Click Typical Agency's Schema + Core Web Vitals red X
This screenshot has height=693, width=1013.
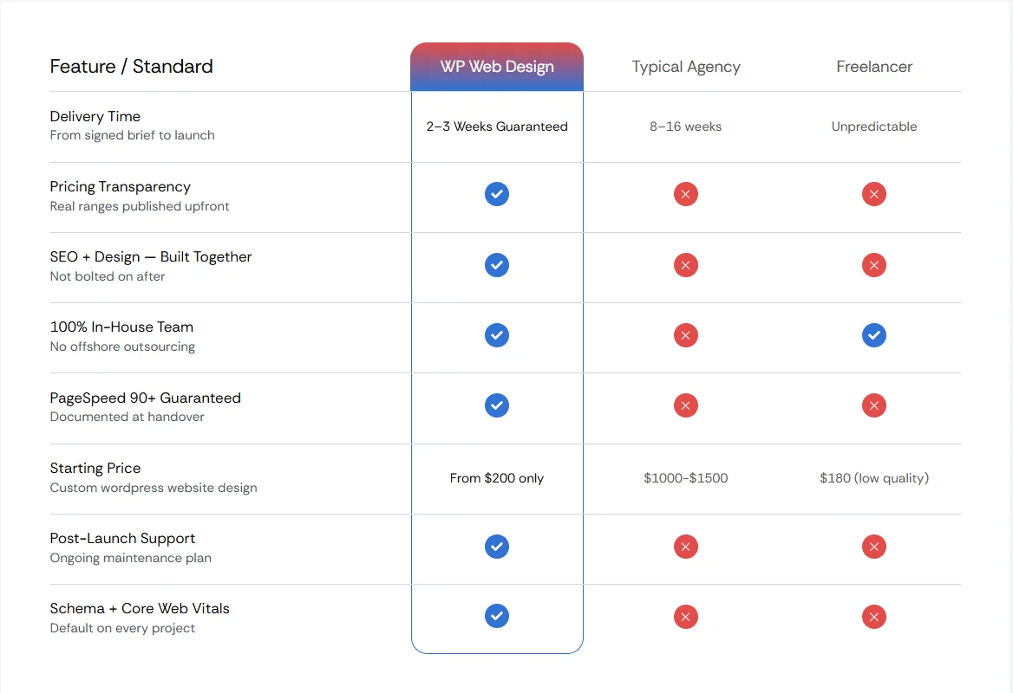click(685, 617)
